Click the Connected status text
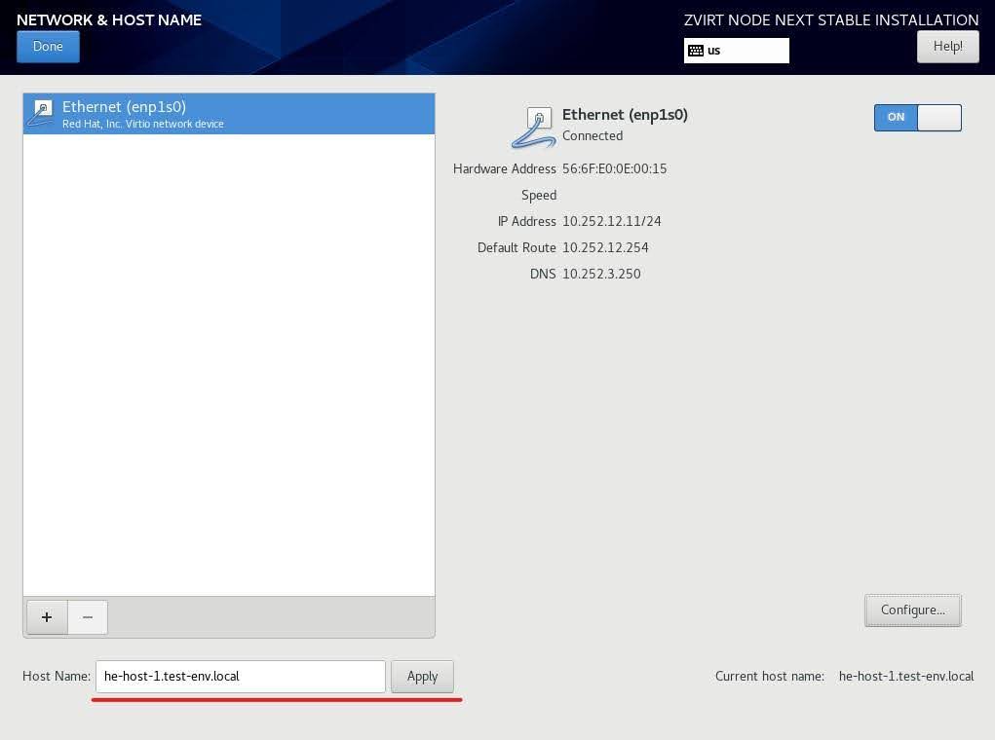This screenshot has width=995, height=740. 593,135
